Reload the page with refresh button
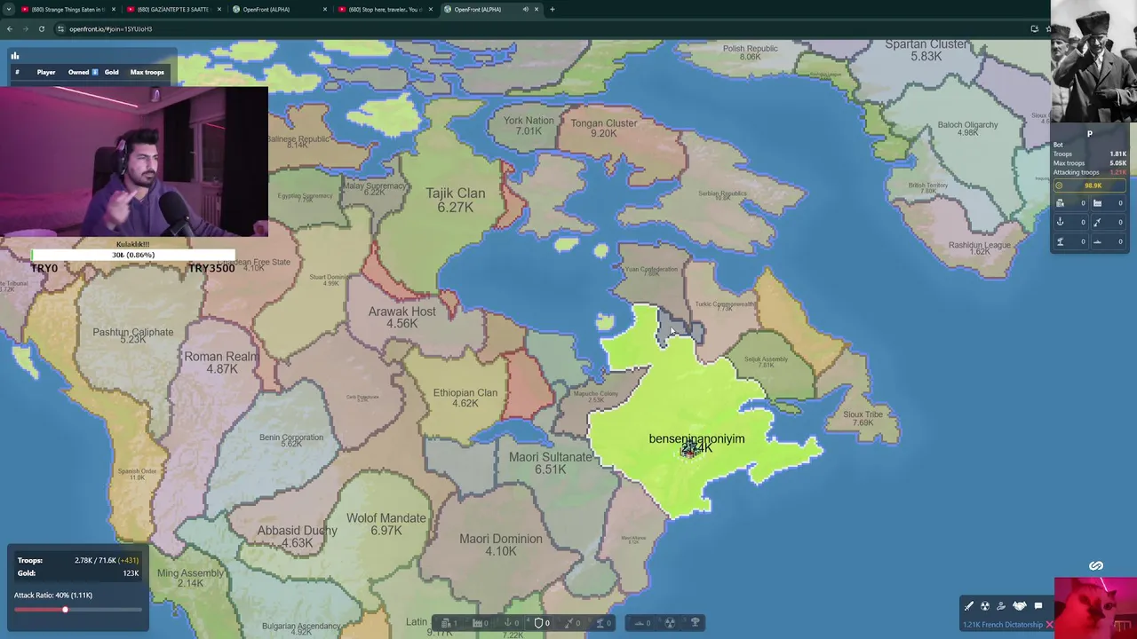The image size is (1137, 639). (41, 28)
